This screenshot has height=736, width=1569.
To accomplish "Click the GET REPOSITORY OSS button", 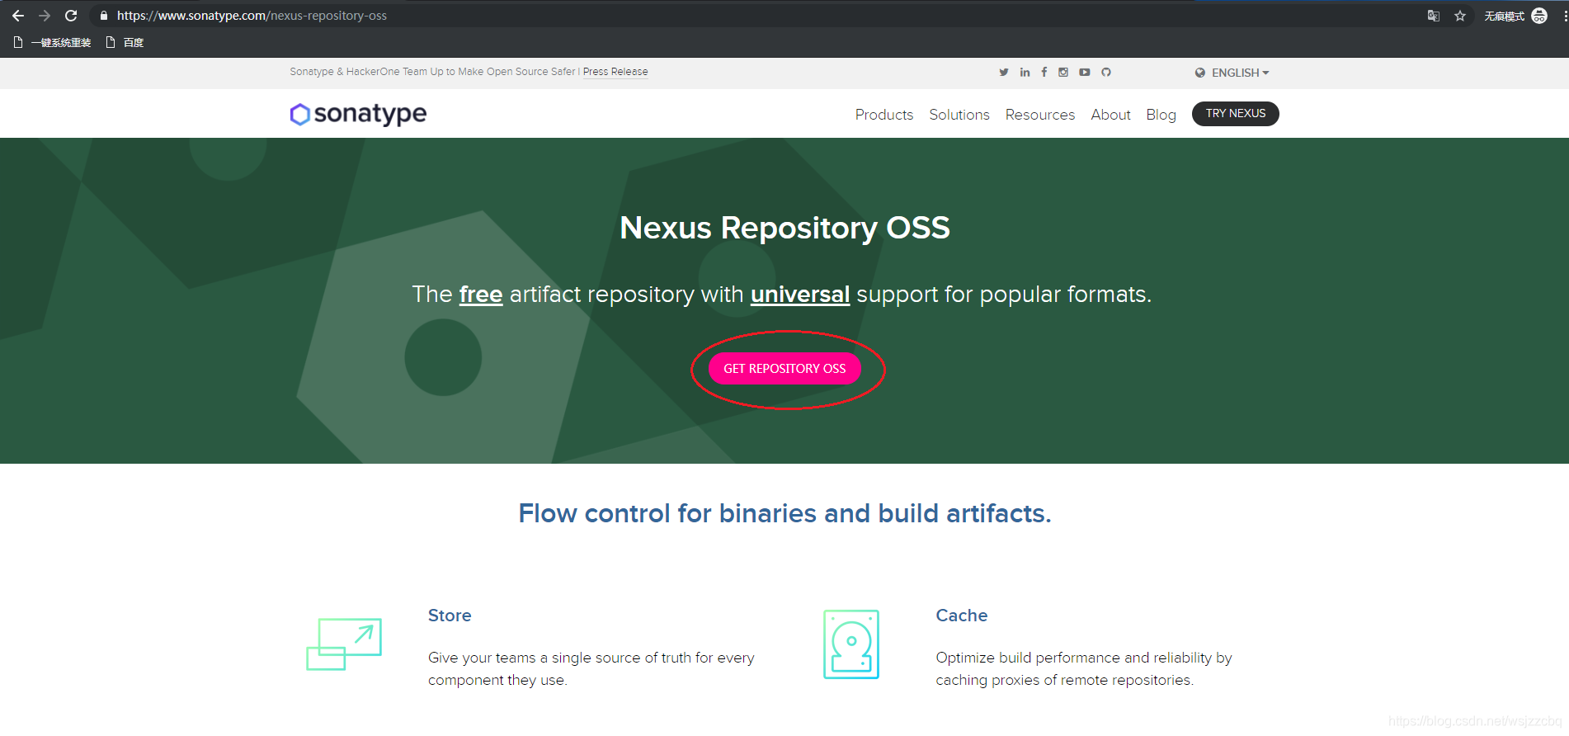I will point(784,369).
